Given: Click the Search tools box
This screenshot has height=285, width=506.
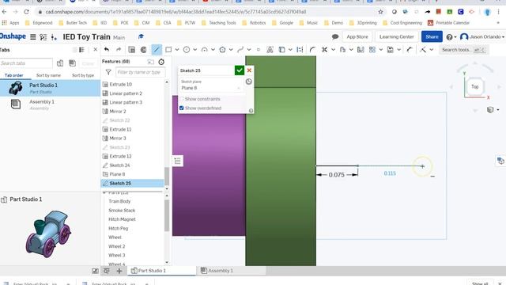Looking at the screenshot, I should coord(463,50).
